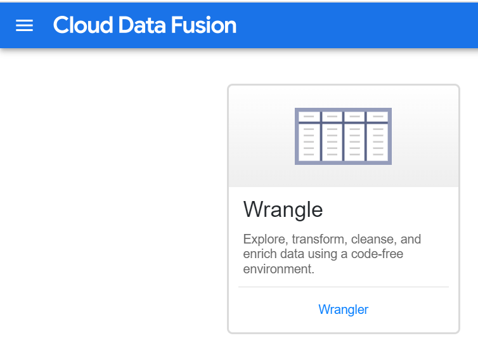Image resolution: width=478 pixels, height=338 pixels.
Task: Click the Wrangle table grid icon
Action: (x=343, y=136)
